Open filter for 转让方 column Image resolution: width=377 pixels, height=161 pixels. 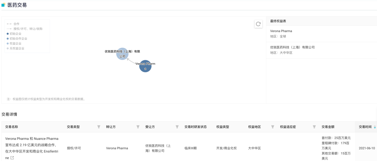coord(138,127)
